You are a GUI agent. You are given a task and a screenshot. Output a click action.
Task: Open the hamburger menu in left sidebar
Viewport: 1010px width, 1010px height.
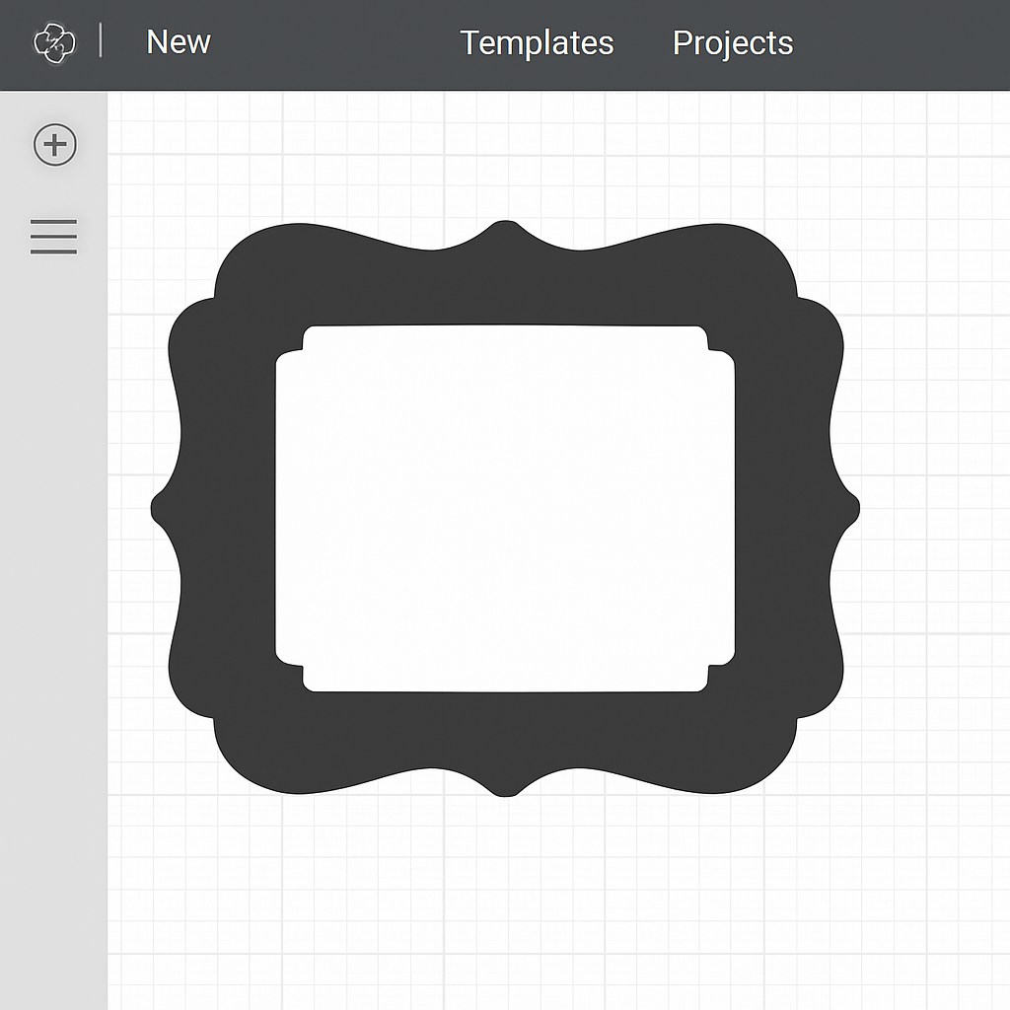53,237
